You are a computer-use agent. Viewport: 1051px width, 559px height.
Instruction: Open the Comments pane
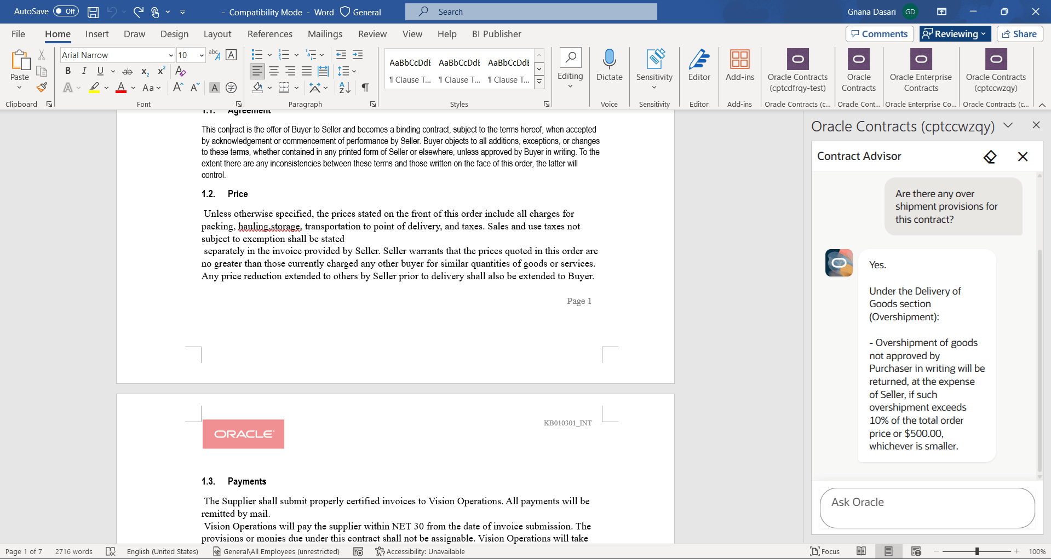click(880, 34)
